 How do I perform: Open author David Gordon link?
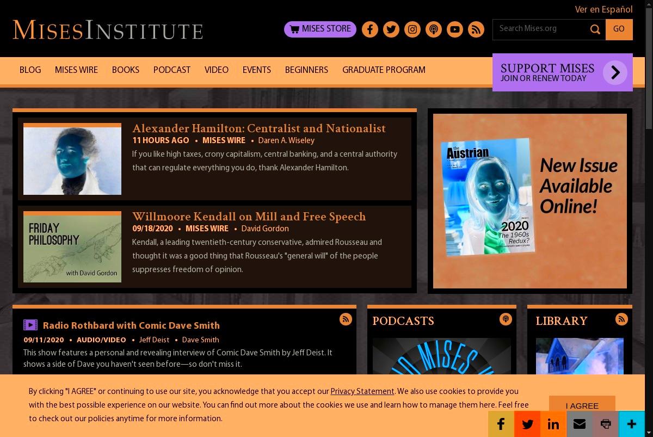pos(265,229)
